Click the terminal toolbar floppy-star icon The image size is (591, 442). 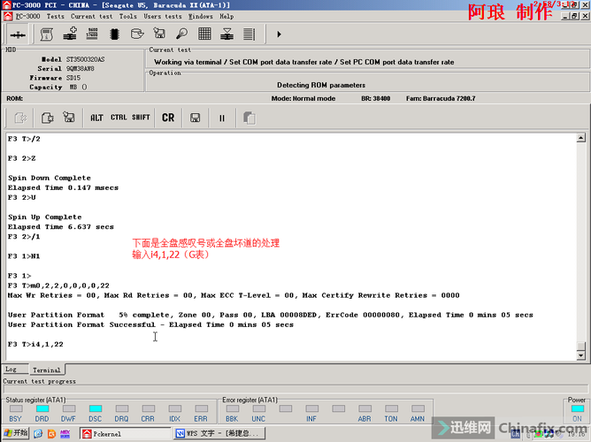(x=69, y=118)
